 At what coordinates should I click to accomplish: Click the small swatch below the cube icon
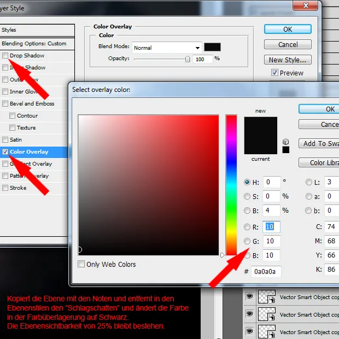coord(285,149)
